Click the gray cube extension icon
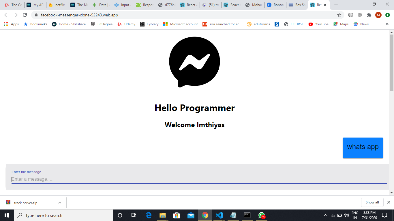394x221 pixels. 351,15
